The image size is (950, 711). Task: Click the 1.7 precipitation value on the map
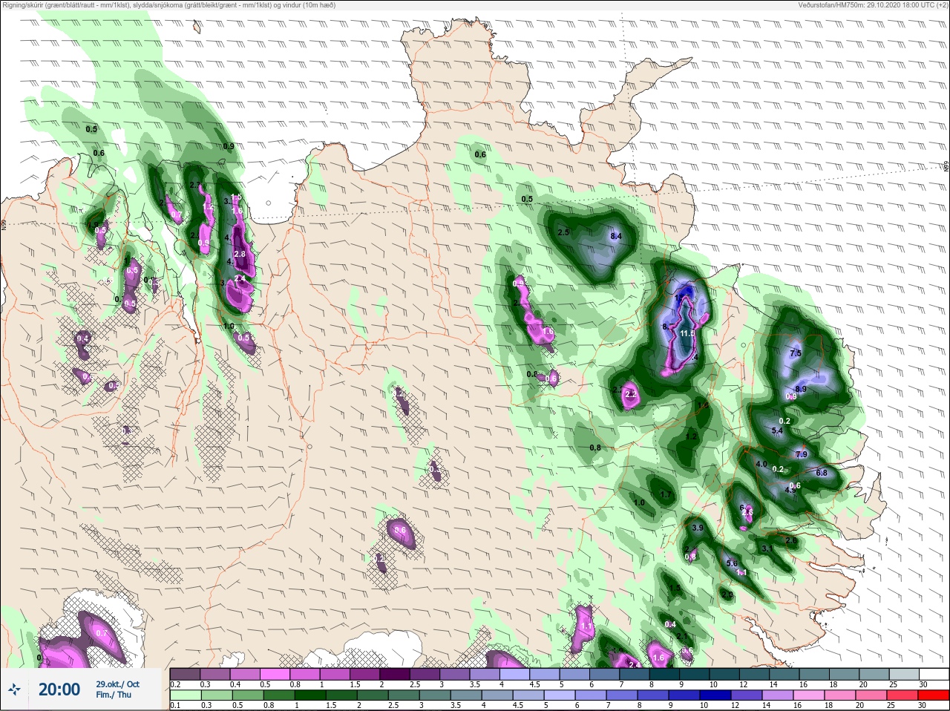[x=666, y=494]
